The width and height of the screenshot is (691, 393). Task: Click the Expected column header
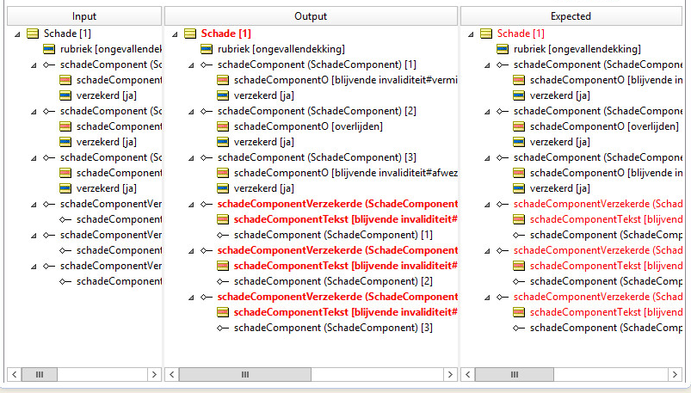point(571,15)
